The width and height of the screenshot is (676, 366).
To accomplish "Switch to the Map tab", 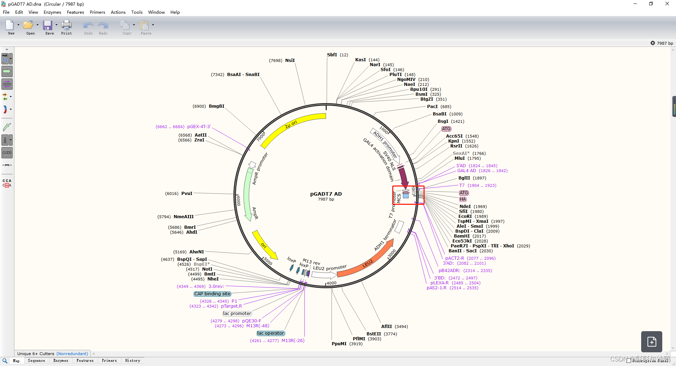I will click(16, 361).
